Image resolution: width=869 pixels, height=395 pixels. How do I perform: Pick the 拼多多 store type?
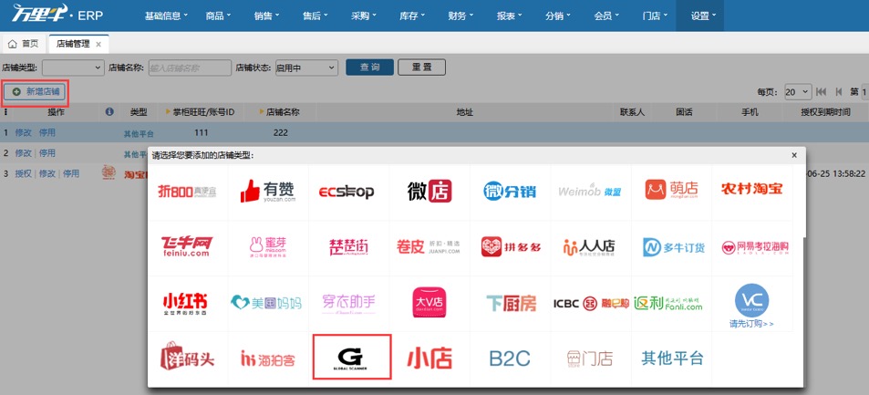click(511, 247)
